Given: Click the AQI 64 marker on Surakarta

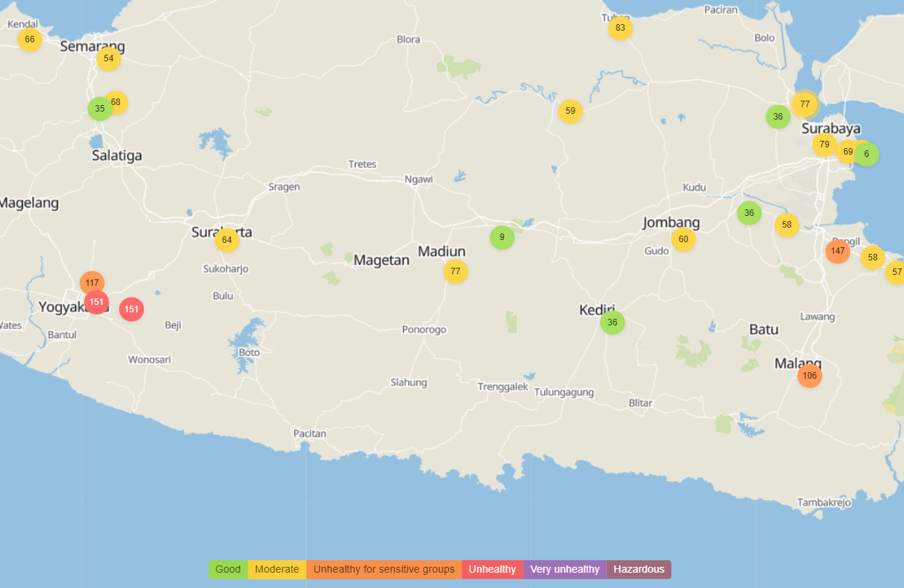Looking at the screenshot, I should pyautogui.click(x=226, y=239).
